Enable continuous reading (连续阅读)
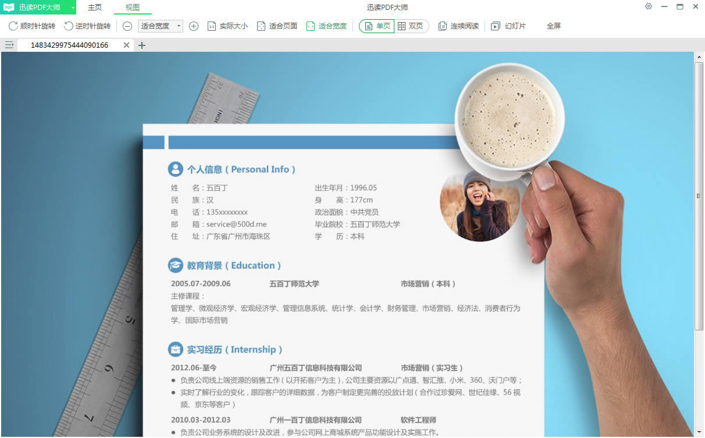Viewport: 705px width, 438px height. [x=458, y=26]
